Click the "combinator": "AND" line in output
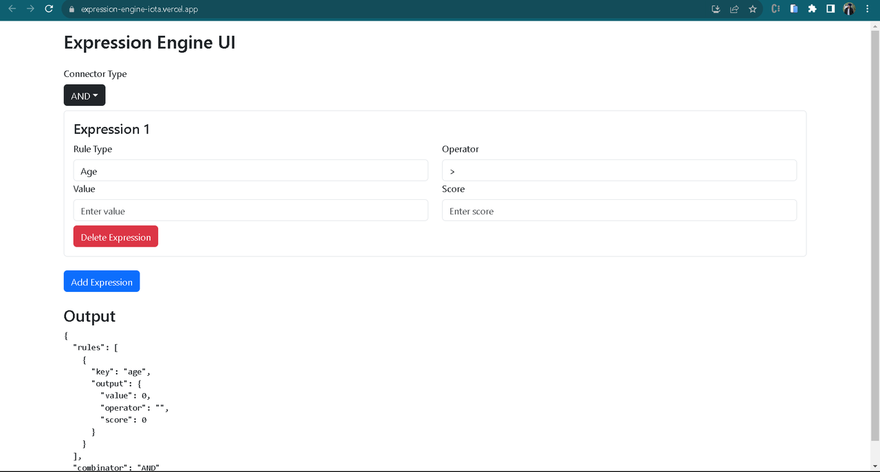This screenshot has width=880, height=472. 117,467
